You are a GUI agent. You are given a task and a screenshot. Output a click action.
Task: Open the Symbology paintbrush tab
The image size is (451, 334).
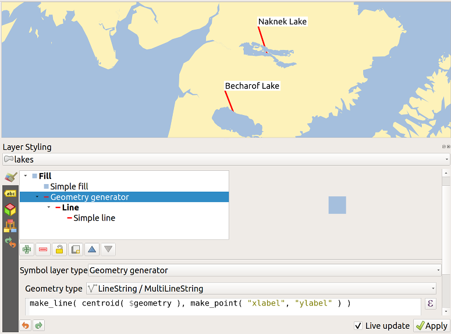[x=10, y=177]
